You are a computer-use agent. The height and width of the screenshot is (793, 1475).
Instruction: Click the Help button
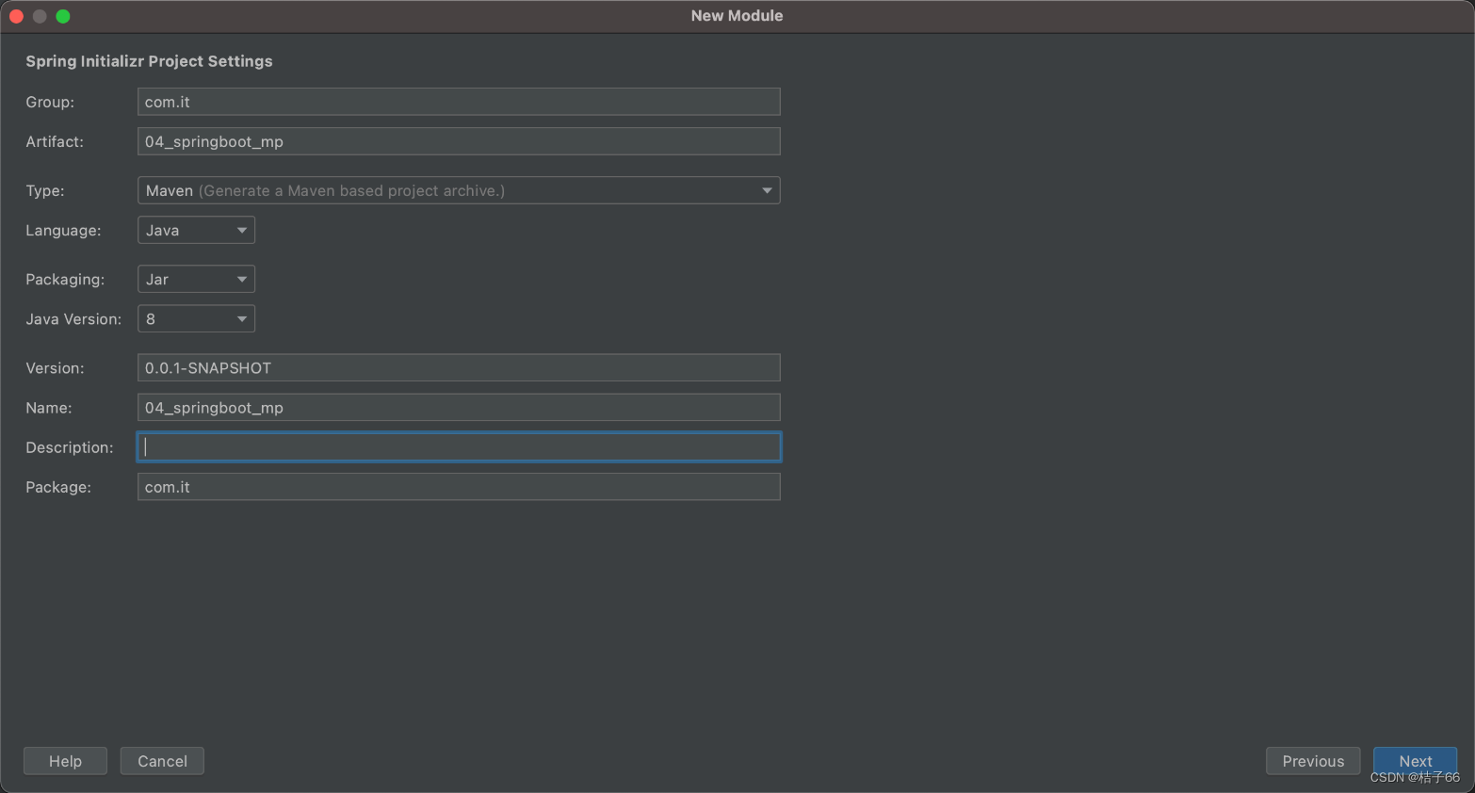(65, 761)
